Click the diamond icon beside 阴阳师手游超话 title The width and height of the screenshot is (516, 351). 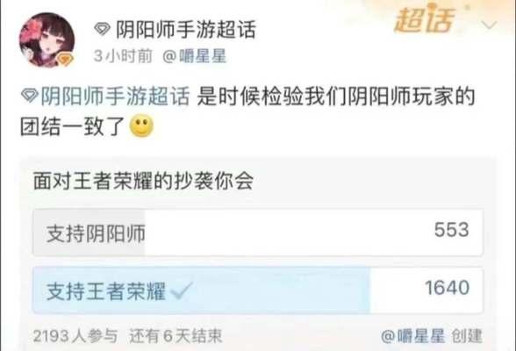pos(103,29)
